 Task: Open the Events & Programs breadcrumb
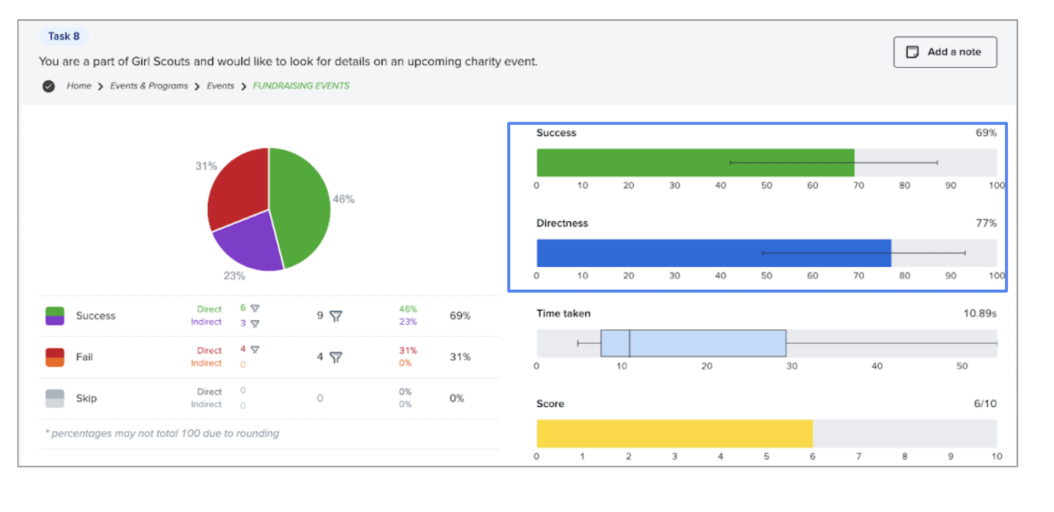149,86
